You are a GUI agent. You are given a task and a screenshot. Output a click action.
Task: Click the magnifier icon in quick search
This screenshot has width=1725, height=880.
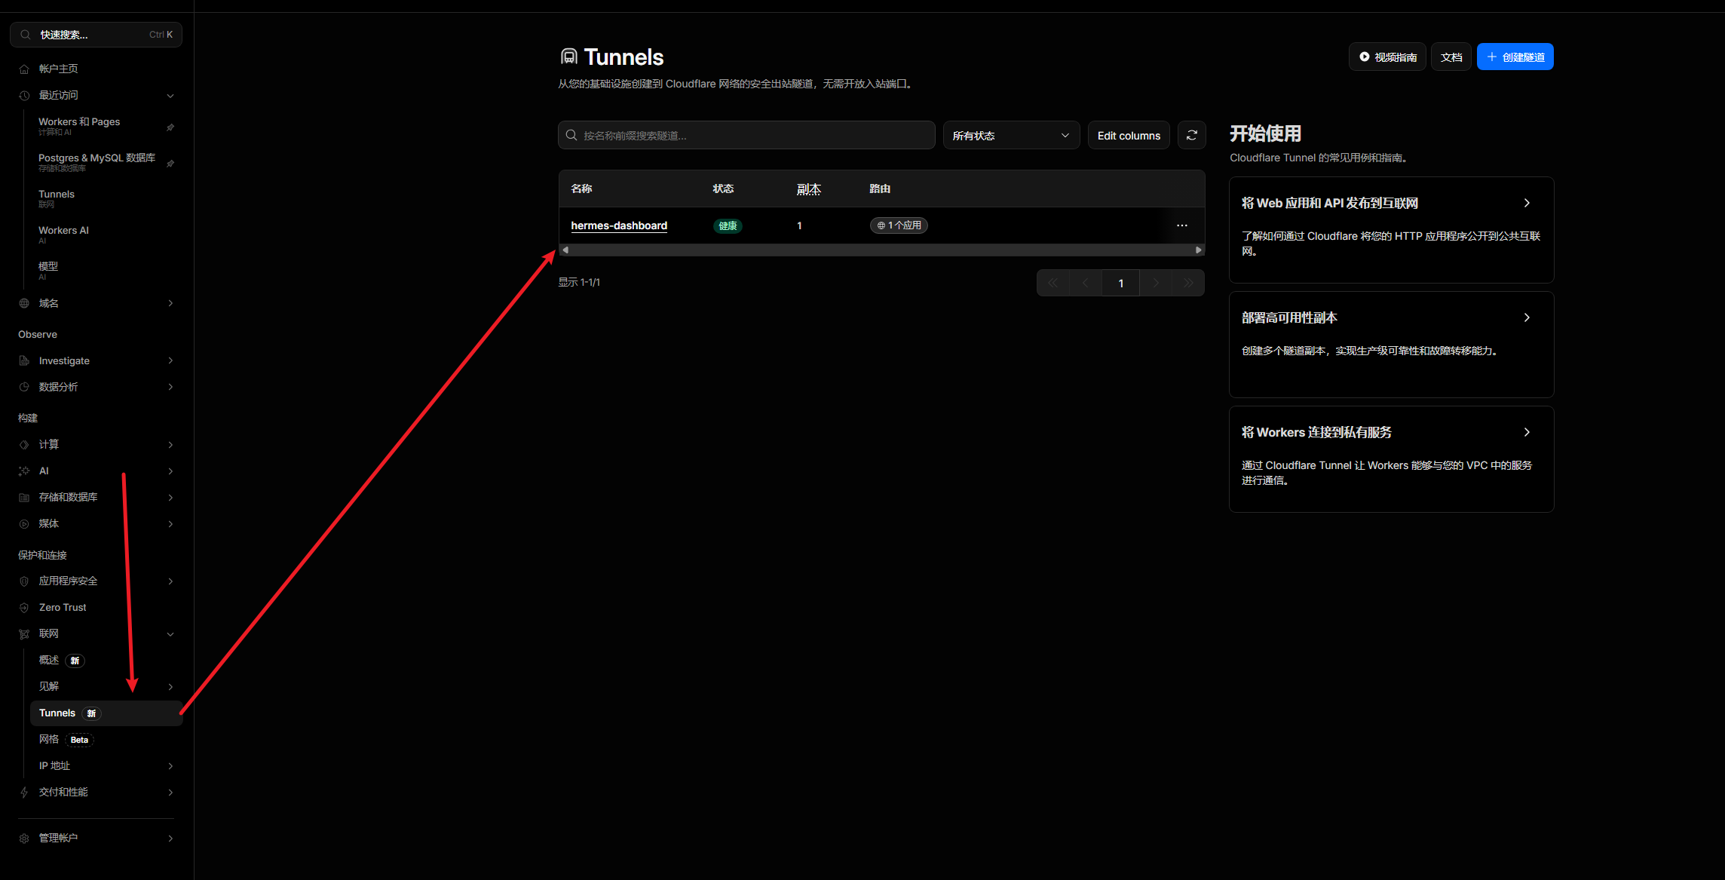point(26,35)
